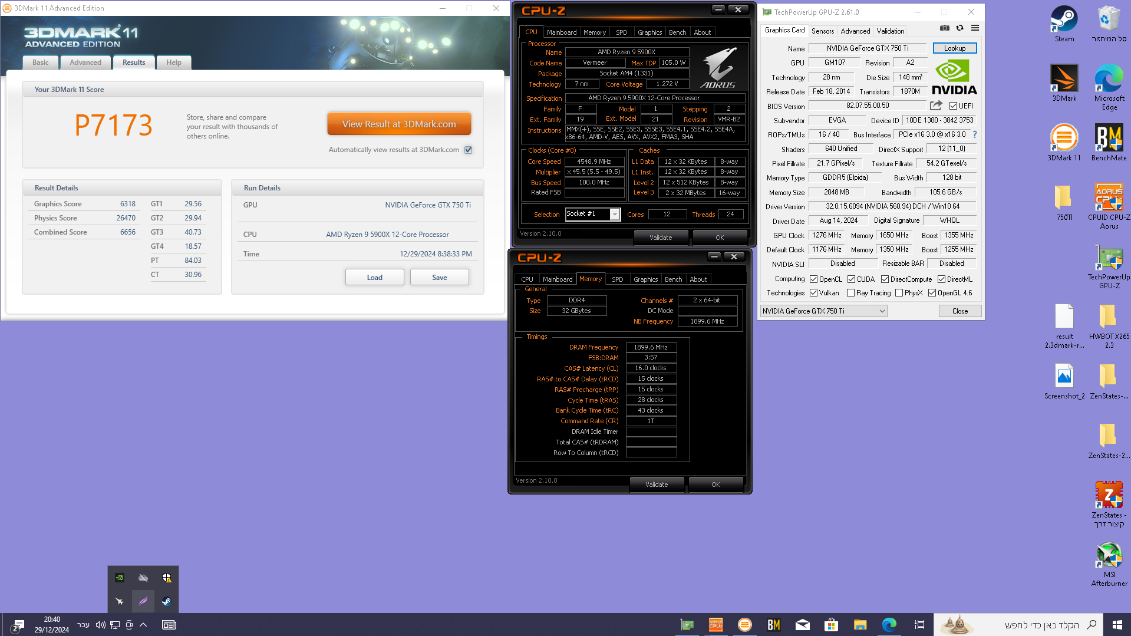The height and width of the screenshot is (636, 1131).
Task: Open the CPUID CPU-Z Aorus desktop shortcut
Action: 1109,206
